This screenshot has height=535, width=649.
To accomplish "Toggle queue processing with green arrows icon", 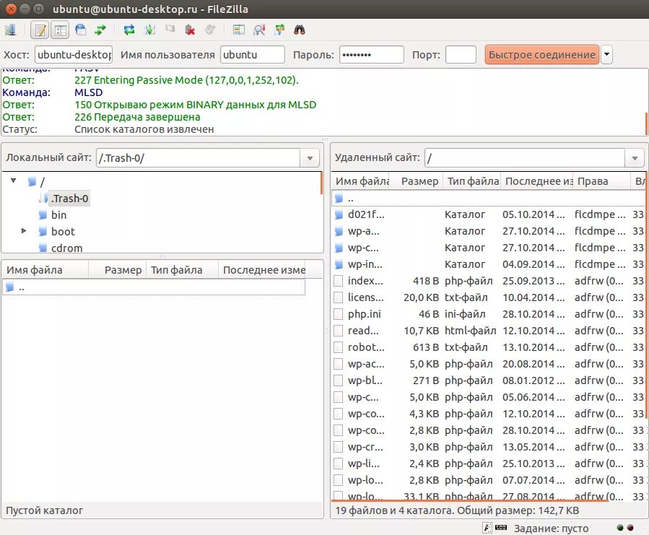I will [149, 30].
